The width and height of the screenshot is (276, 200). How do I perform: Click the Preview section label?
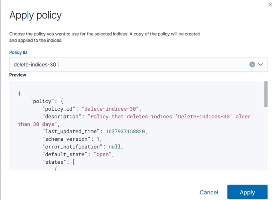(18, 75)
